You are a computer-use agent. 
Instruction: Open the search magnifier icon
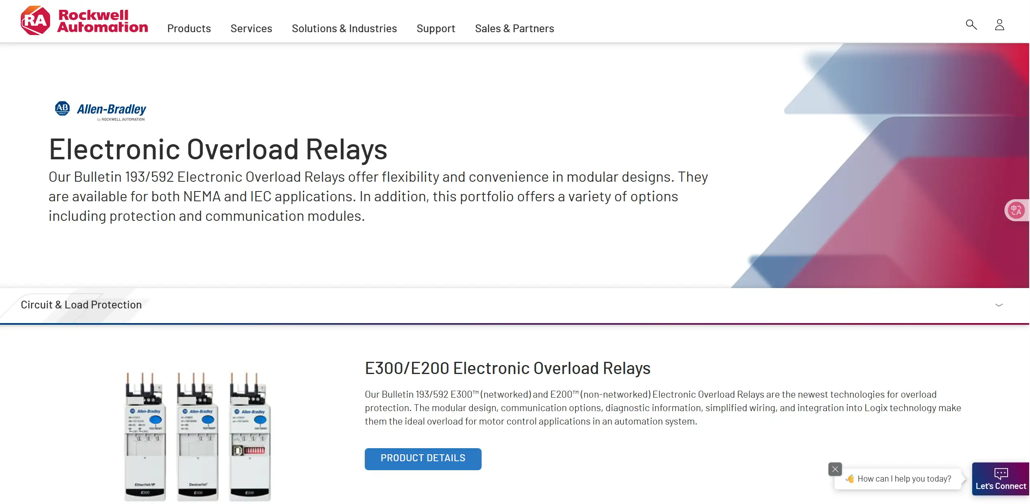tap(971, 25)
